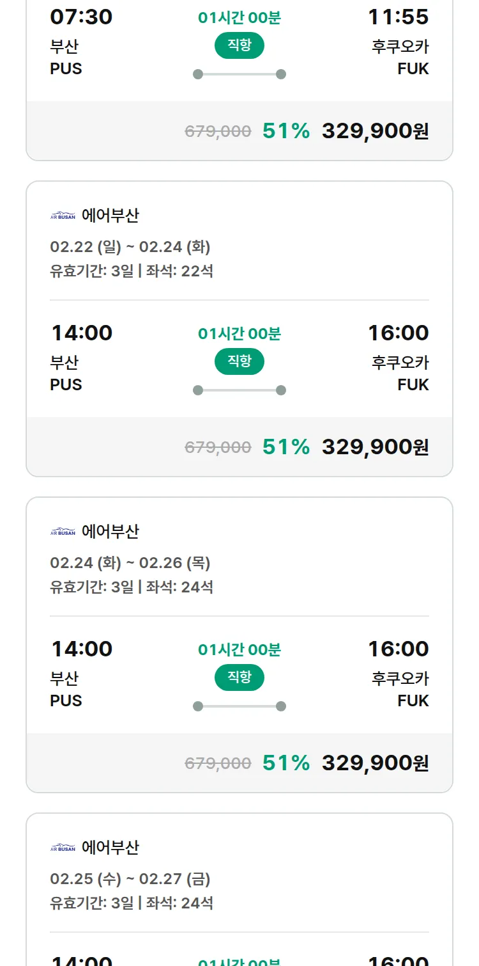The height and width of the screenshot is (966, 479).
Task: Click 07:30 departure time from 부산
Action: pyautogui.click(x=81, y=17)
